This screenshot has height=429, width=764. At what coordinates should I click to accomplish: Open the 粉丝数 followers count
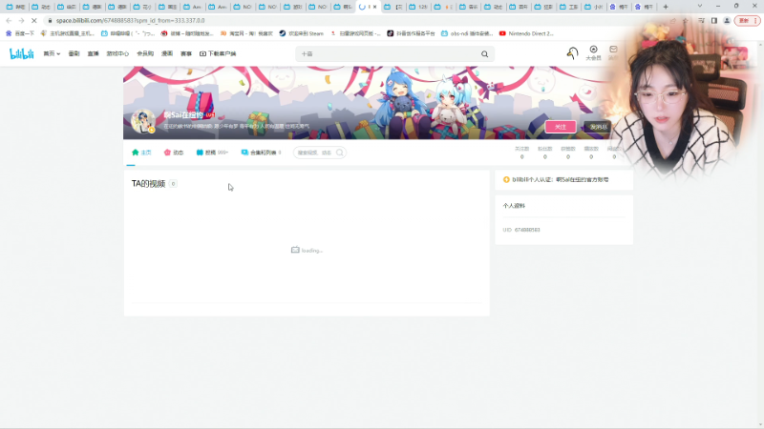pyautogui.click(x=544, y=153)
